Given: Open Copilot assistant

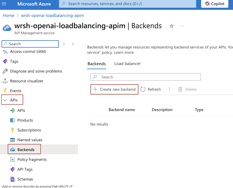Looking at the screenshot, I should point(215,4).
